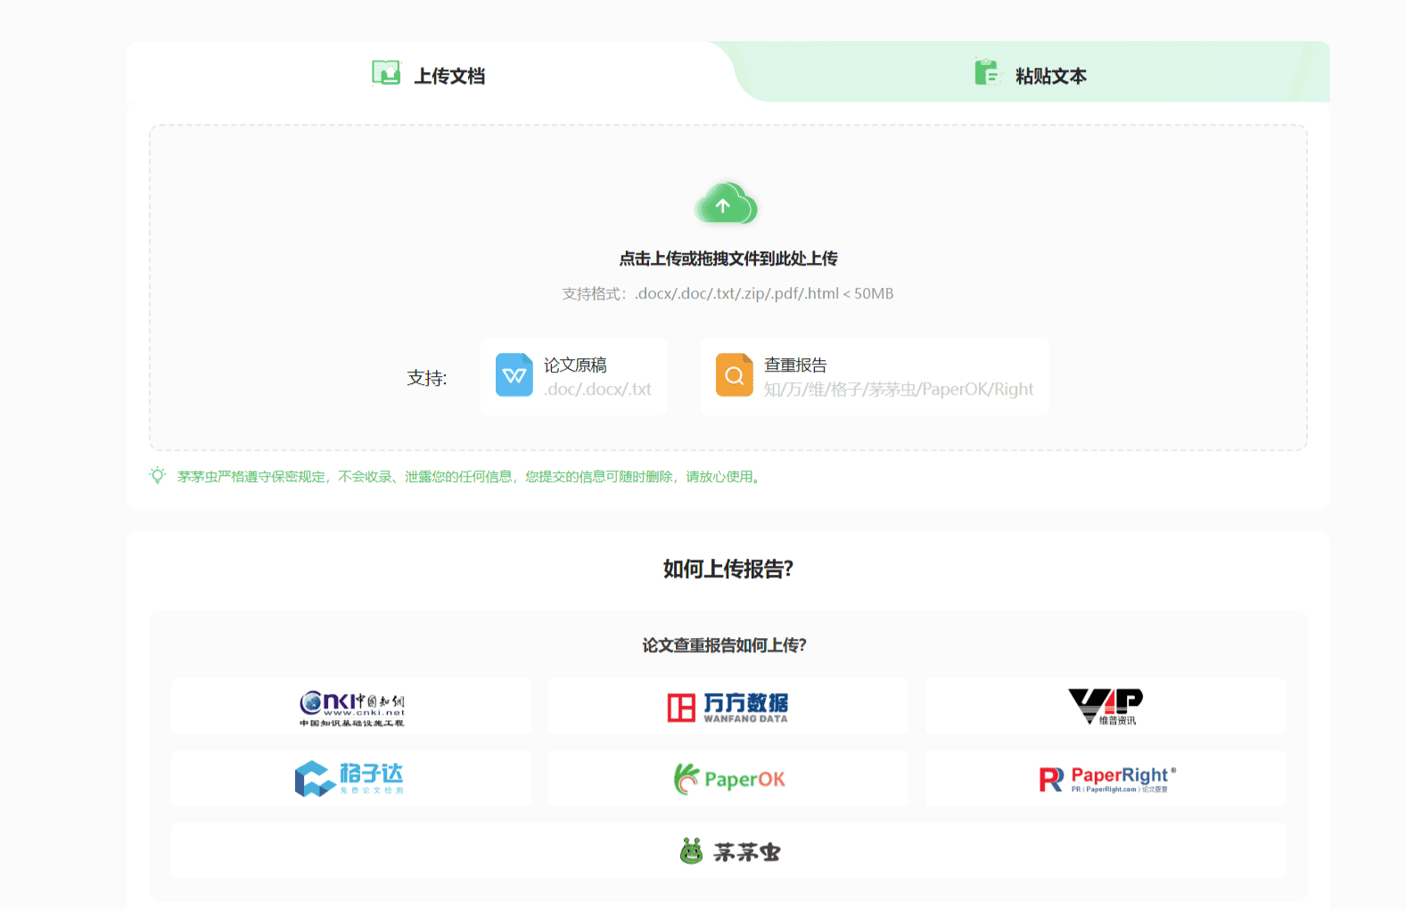Click the 查重报告 label

pyautogui.click(x=795, y=364)
